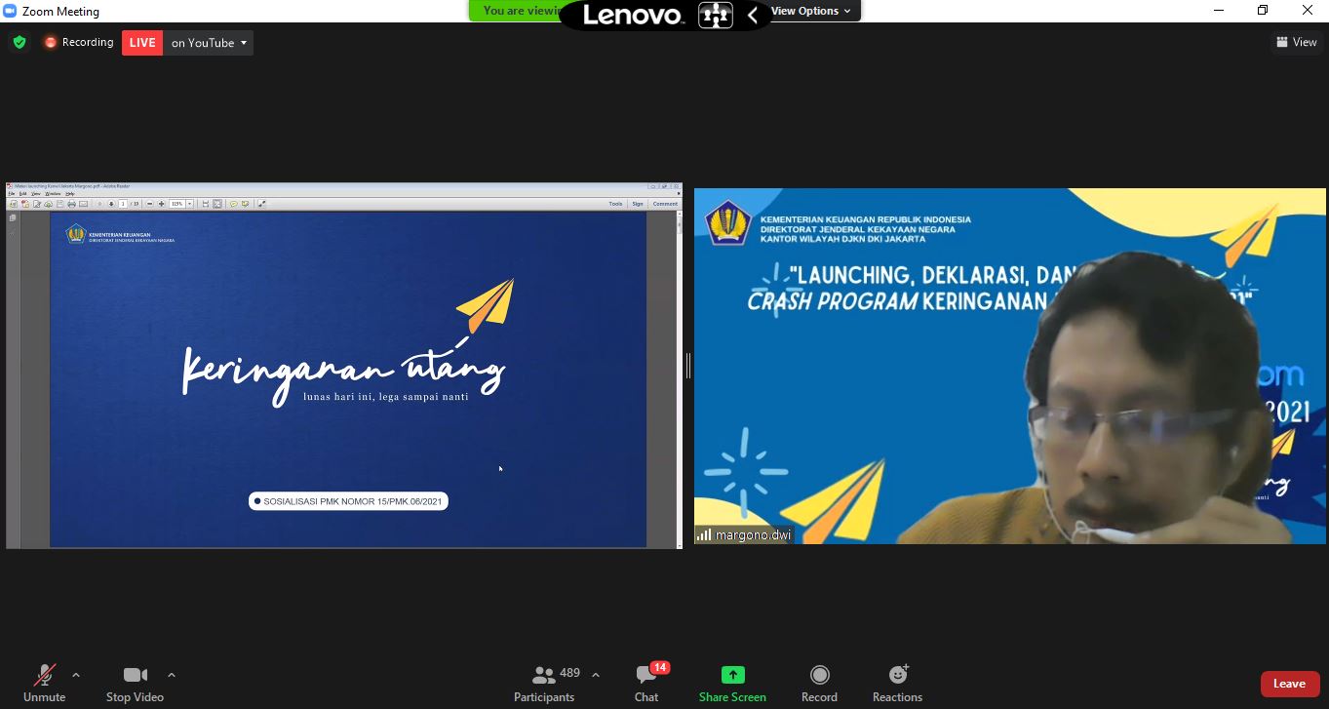
Task: Open the LIVE on YouTube dropdown
Action: pos(209,43)
